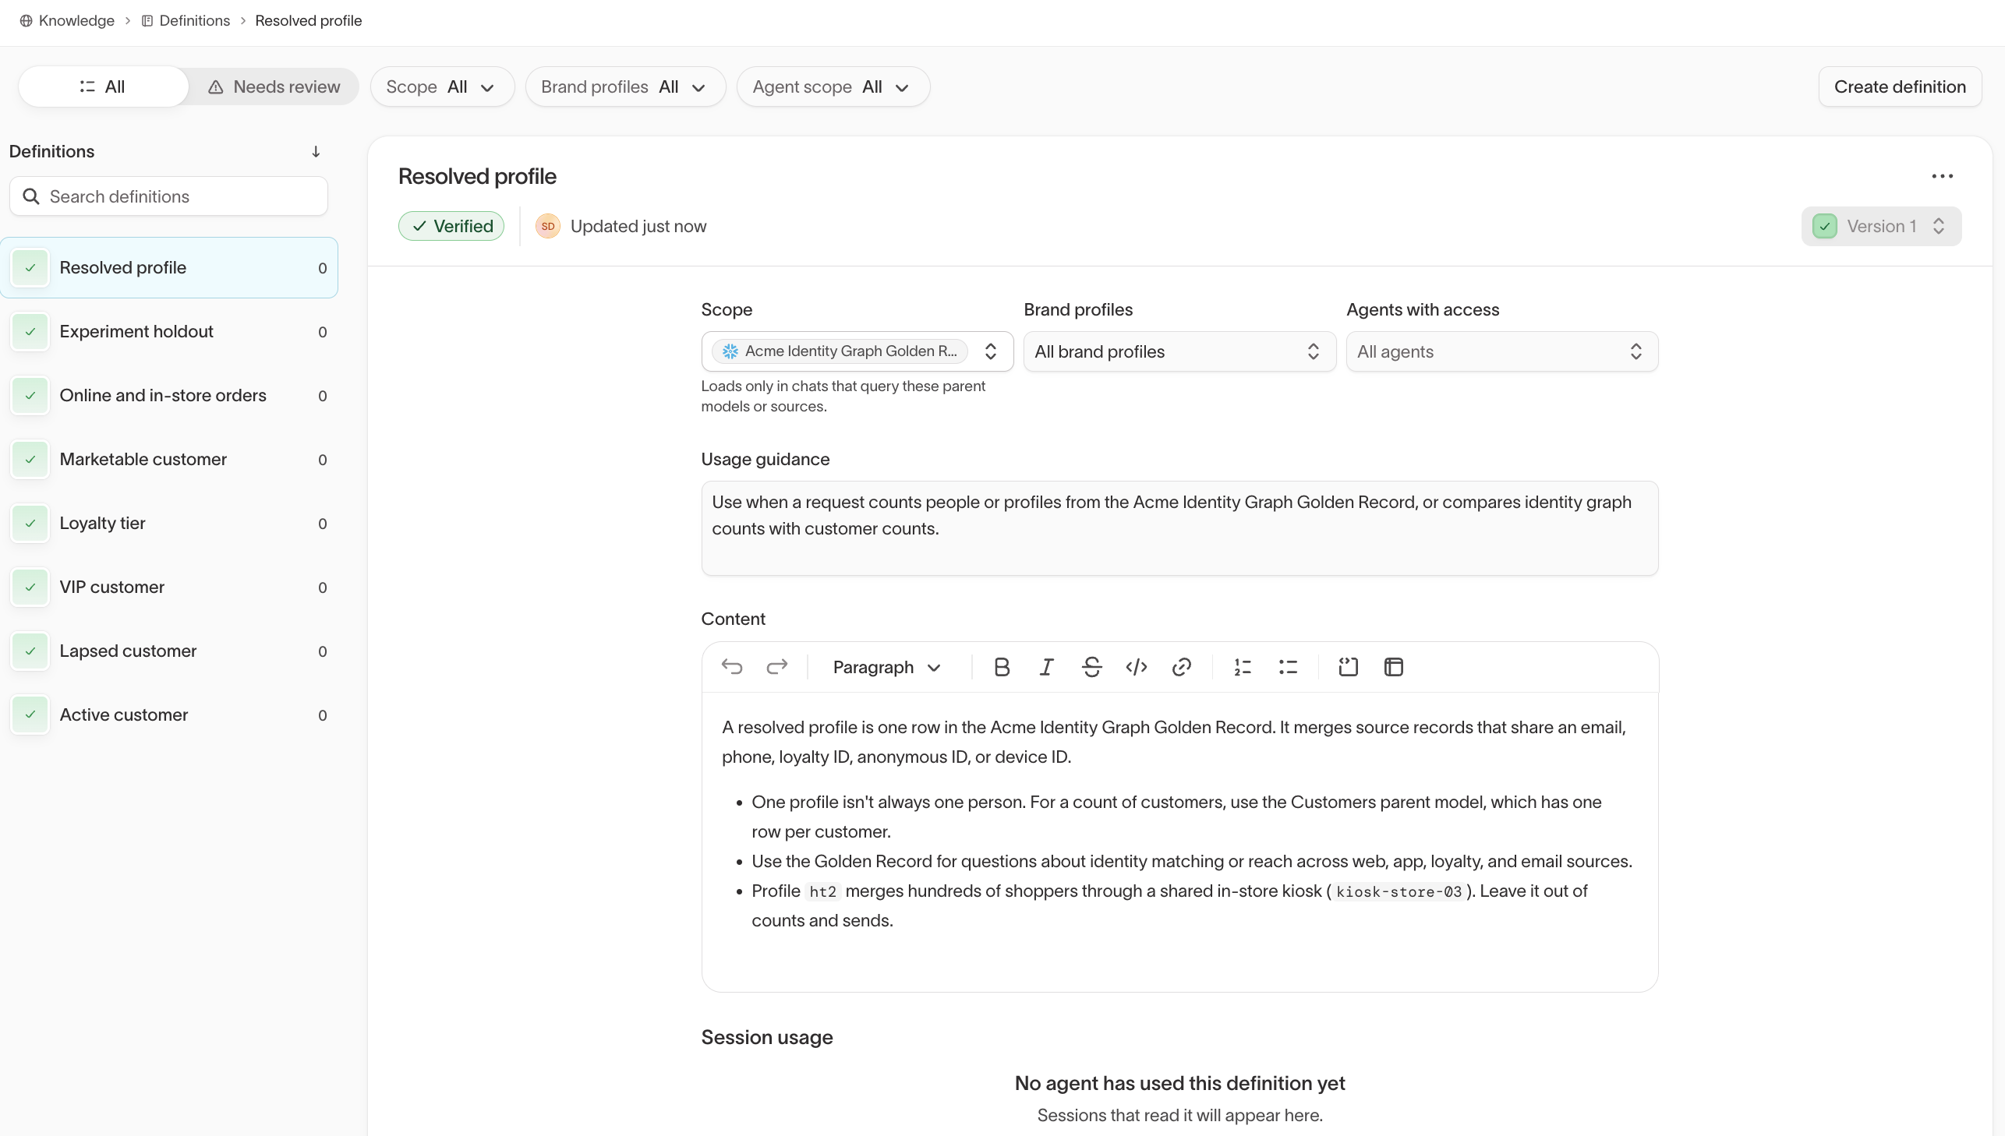
Task: Create a bulleted list
Action: [1288, 667]
